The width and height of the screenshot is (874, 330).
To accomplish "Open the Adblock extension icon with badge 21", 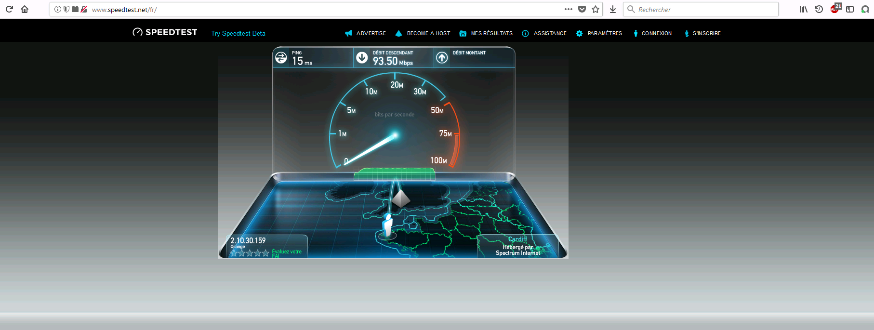I will point(835,8).
